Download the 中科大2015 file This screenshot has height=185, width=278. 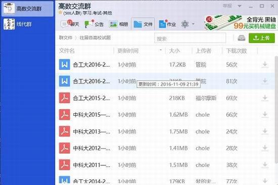pyautogui.click(x=265, y=115)
